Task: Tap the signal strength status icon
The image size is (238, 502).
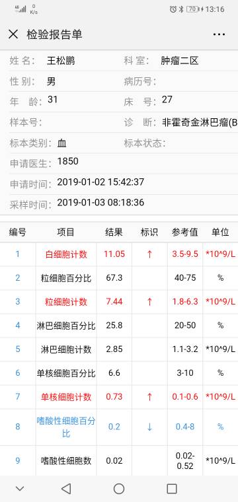Action: pos(20,9)
